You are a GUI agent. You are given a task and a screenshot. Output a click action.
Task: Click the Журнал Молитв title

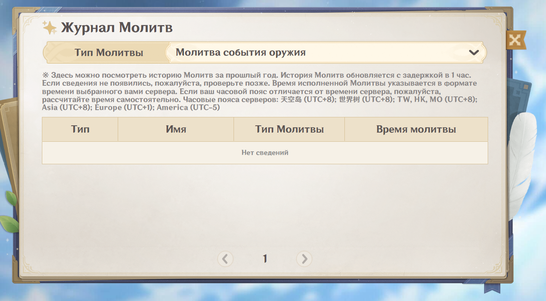coord(117,28)
